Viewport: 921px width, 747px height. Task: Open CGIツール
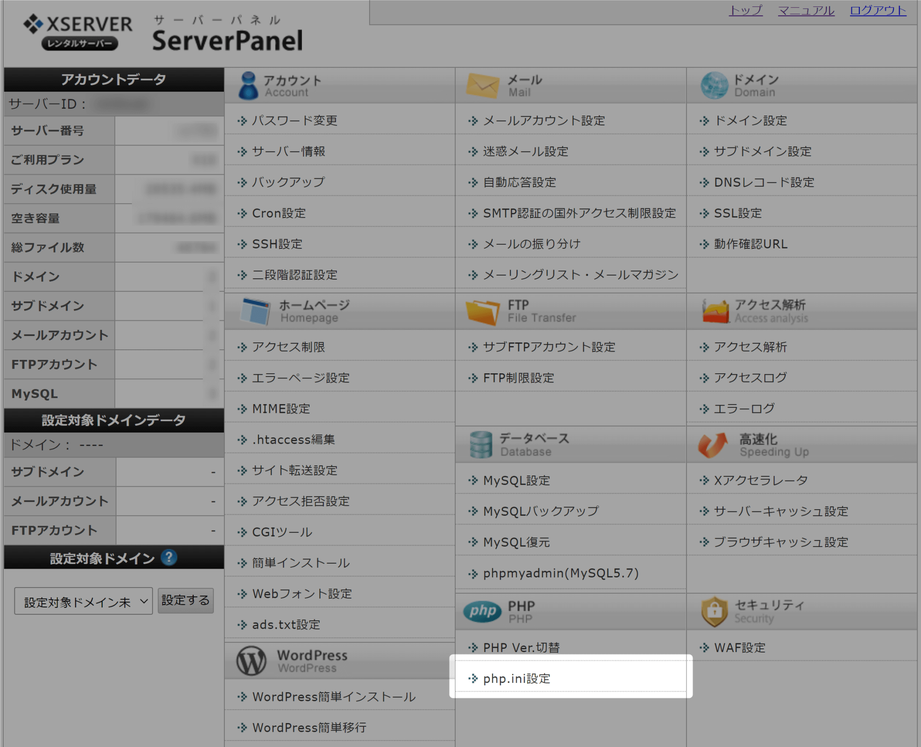click(x=282, y=532)
